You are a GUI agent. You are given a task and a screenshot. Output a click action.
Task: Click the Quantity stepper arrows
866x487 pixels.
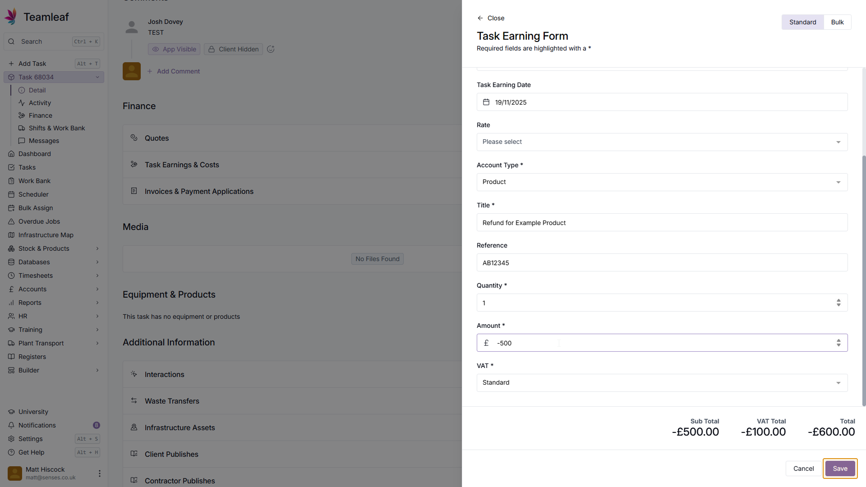tap(838, 303)
